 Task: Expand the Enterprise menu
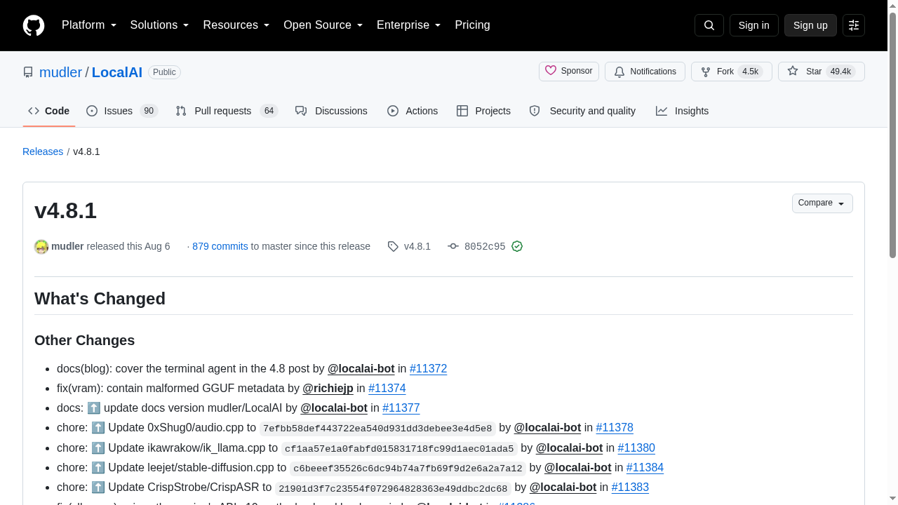pyautogui.click(x=409, y=25)
